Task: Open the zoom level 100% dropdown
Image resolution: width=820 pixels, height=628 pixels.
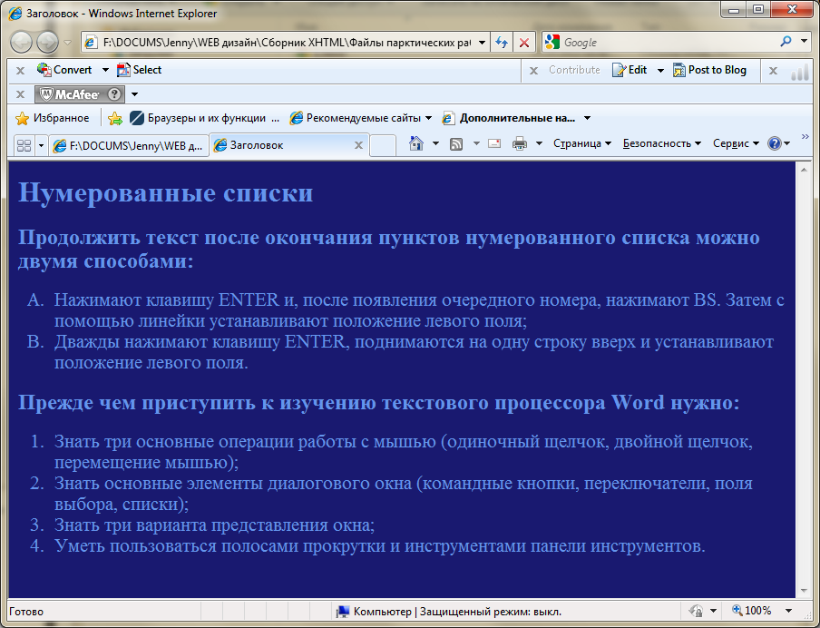Action: pos(788,611)
